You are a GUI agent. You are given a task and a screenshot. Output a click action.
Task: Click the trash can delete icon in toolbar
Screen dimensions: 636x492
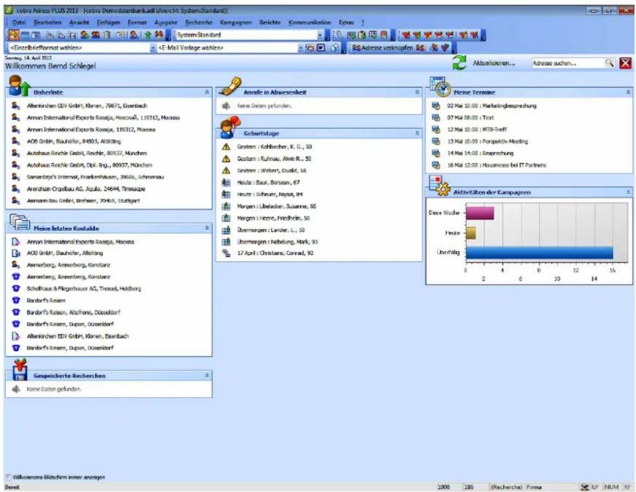coord(107,35)
